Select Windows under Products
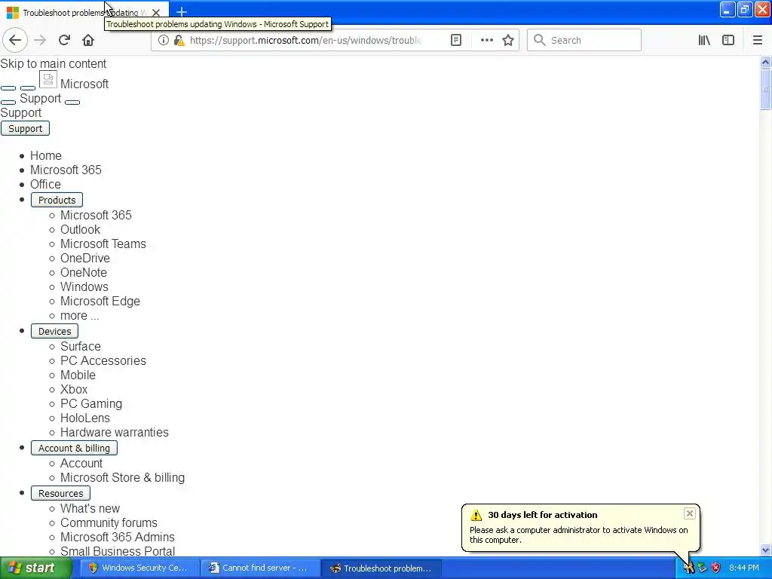Viewport: 772px width, 579px height. pyautogui.click(x=84, y=286)
